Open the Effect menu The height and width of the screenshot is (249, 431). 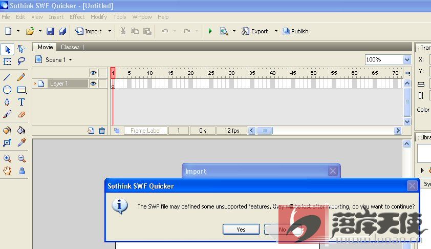(77, 17)
